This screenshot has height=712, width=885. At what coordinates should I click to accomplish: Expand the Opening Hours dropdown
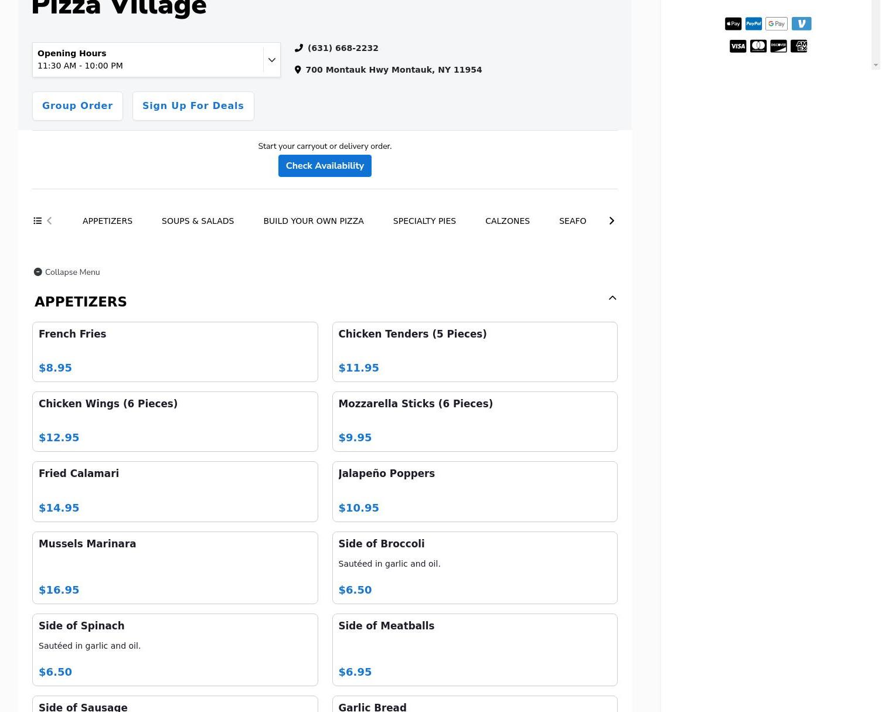point(271,60)
